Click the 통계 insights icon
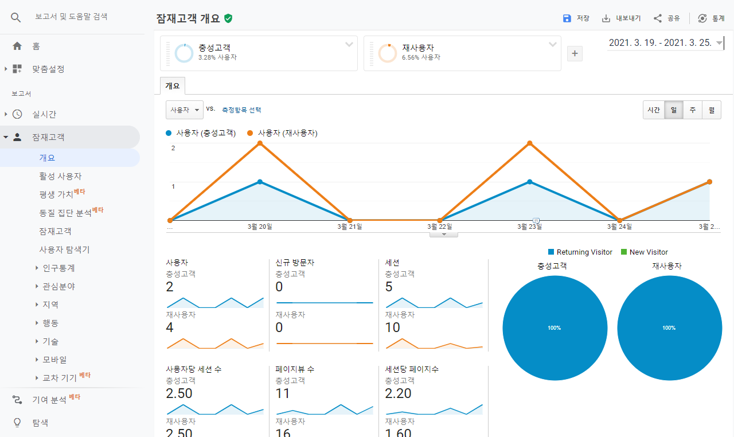 point(702,18)
